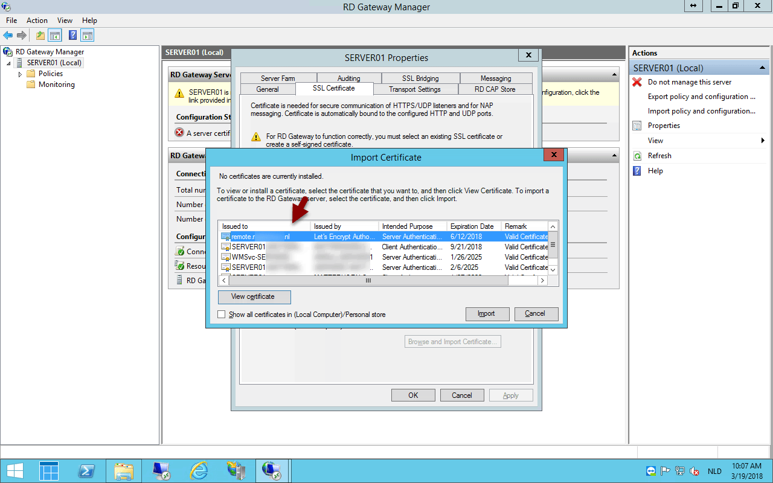Viewport: 773px width, 483px height.
Task: Switch to the SSL Bridging tab
Action: click(x=420, y=78)
